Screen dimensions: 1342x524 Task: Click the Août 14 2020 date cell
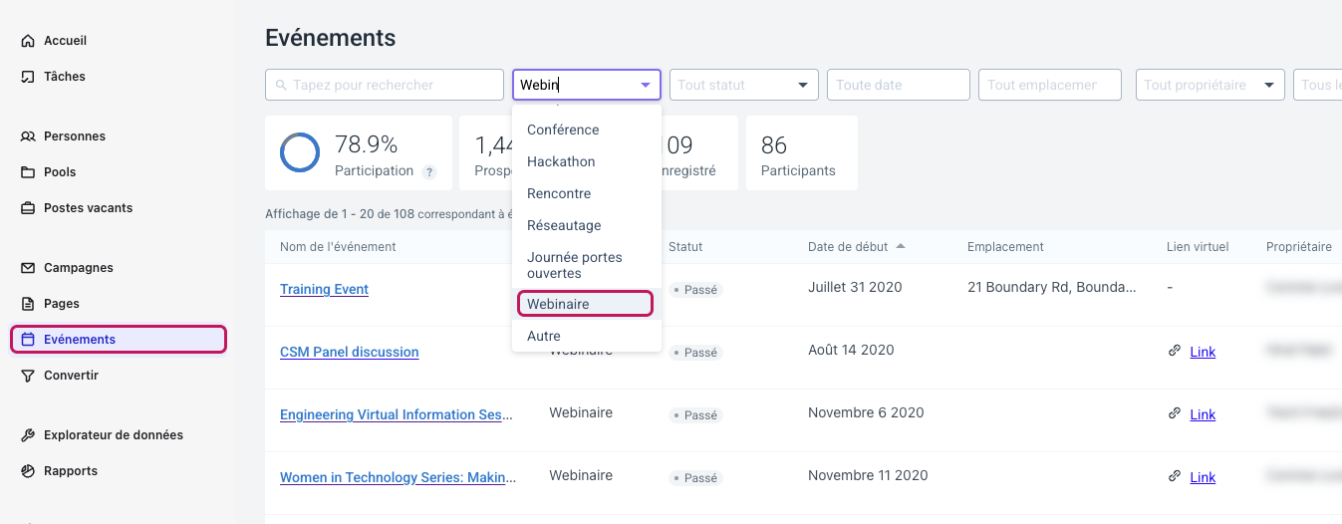(851, 350)
